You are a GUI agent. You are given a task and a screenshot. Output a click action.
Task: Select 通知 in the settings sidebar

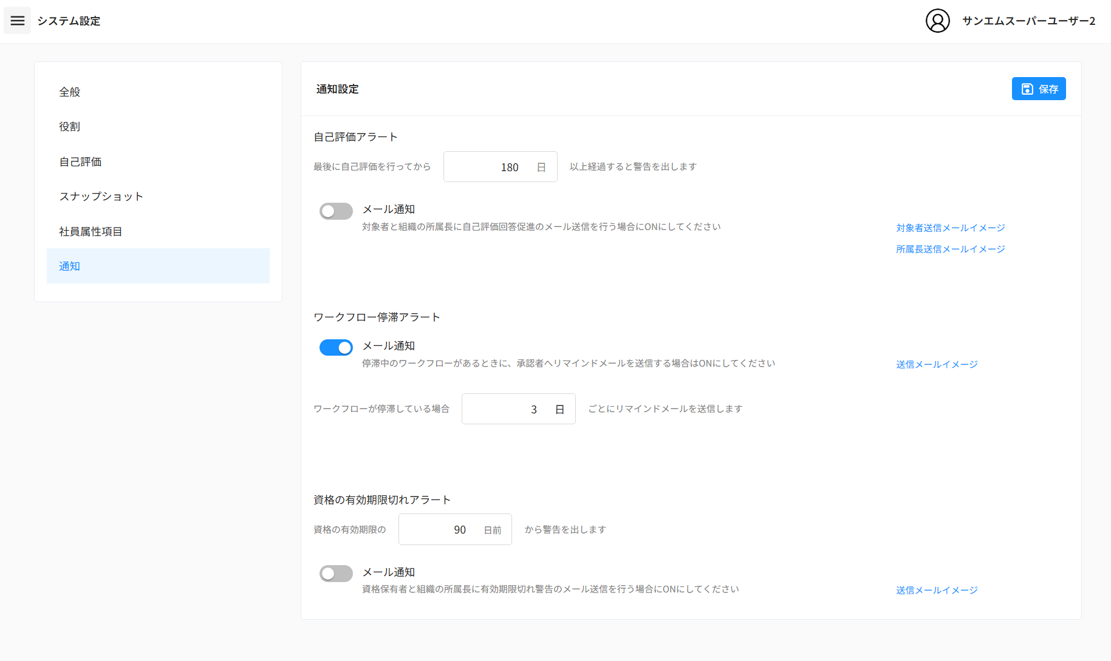[x=70, y=266]
